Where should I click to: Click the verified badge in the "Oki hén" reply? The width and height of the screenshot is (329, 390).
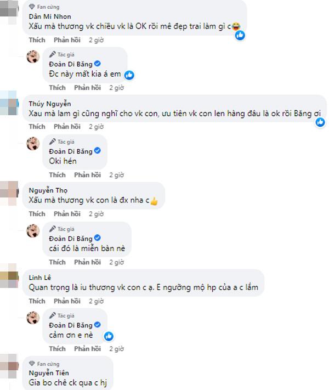pyautogui.click(x=98, y=151)
